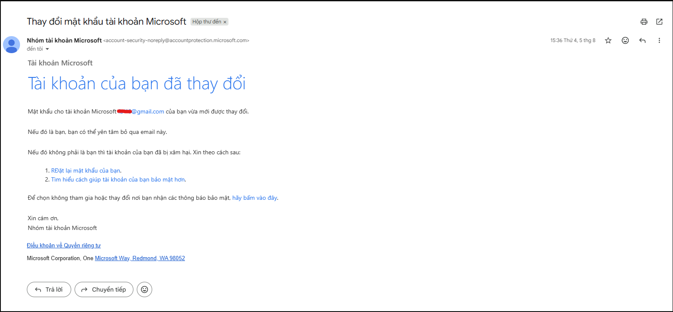Click sender name 'Nhóm tài khoản Microsoft'
673x312 pixels.
64,40
